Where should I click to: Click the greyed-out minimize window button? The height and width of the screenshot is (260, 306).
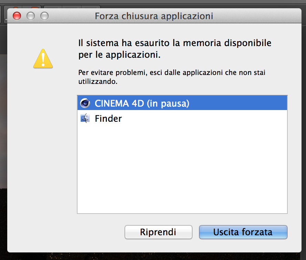[31, 16]
